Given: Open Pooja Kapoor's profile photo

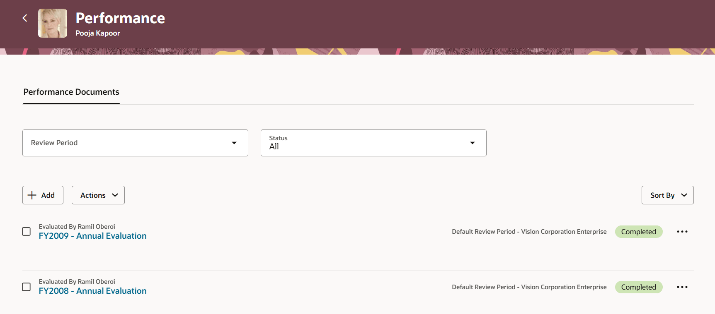Looking at the screenshot, I should click(53, 23).
